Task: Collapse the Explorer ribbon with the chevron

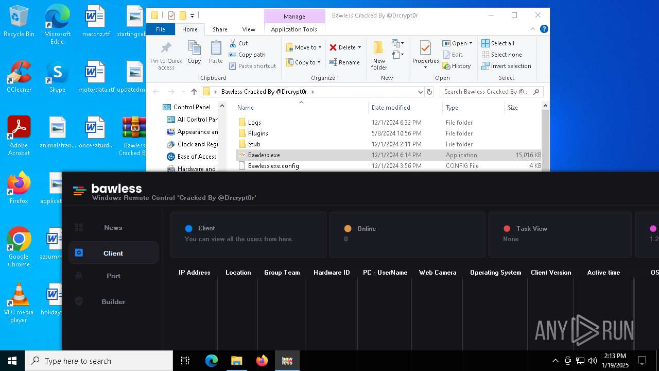Action: [533, 29]
